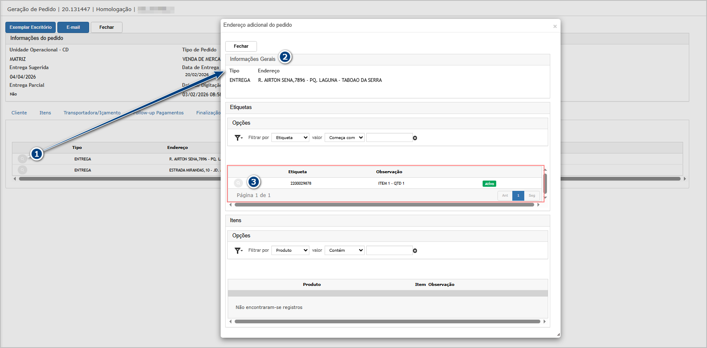Click the funnel filter icon in Itens options
The height and width of the screenshot is (348, 707).
click(238, 251)
